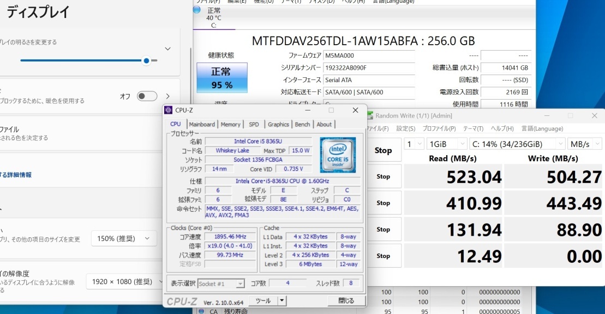Screen dimensions: 605x314
Task: Collapse the brightness section with the chevron
Action: pyautogui.click(x=167, y=48)
